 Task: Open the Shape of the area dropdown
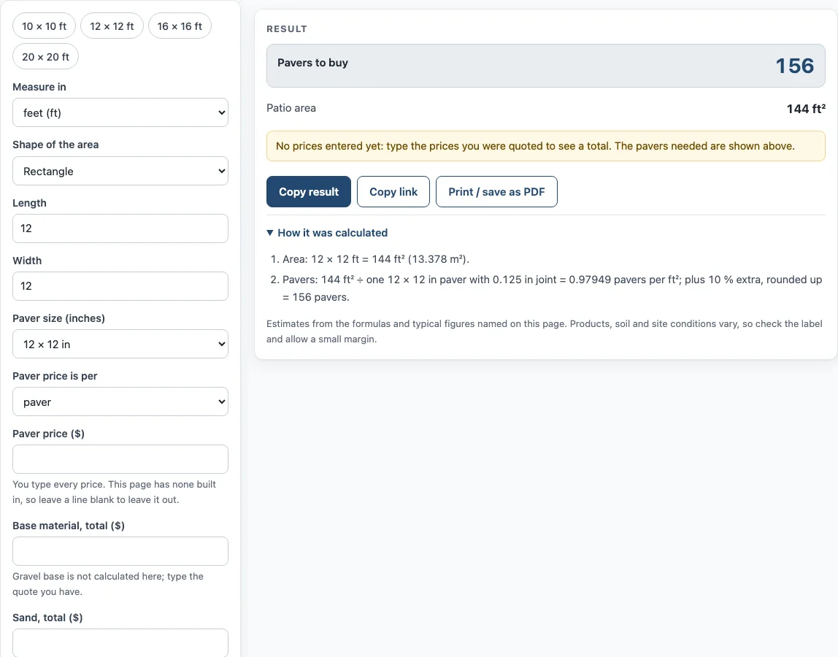click(120, 171)
